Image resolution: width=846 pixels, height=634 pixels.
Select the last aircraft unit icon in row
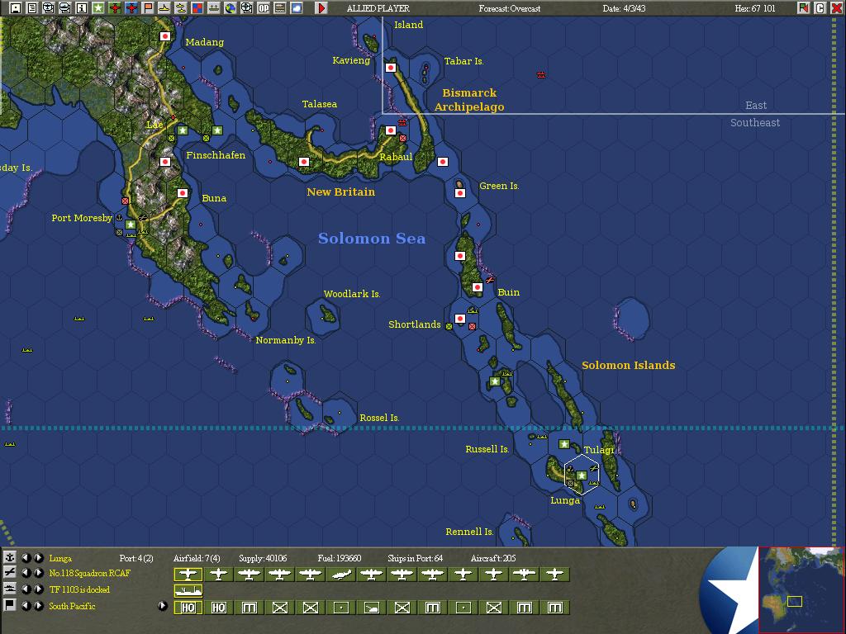[554, 575]
